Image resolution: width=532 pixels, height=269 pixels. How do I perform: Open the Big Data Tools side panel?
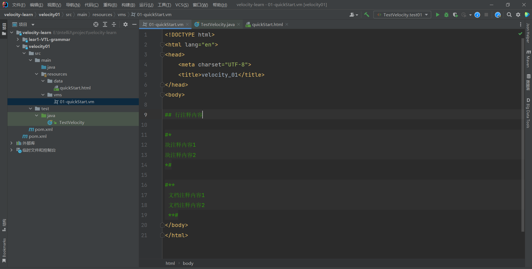coord(528,113)
